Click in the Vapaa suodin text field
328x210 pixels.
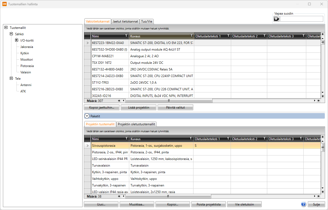301,19
